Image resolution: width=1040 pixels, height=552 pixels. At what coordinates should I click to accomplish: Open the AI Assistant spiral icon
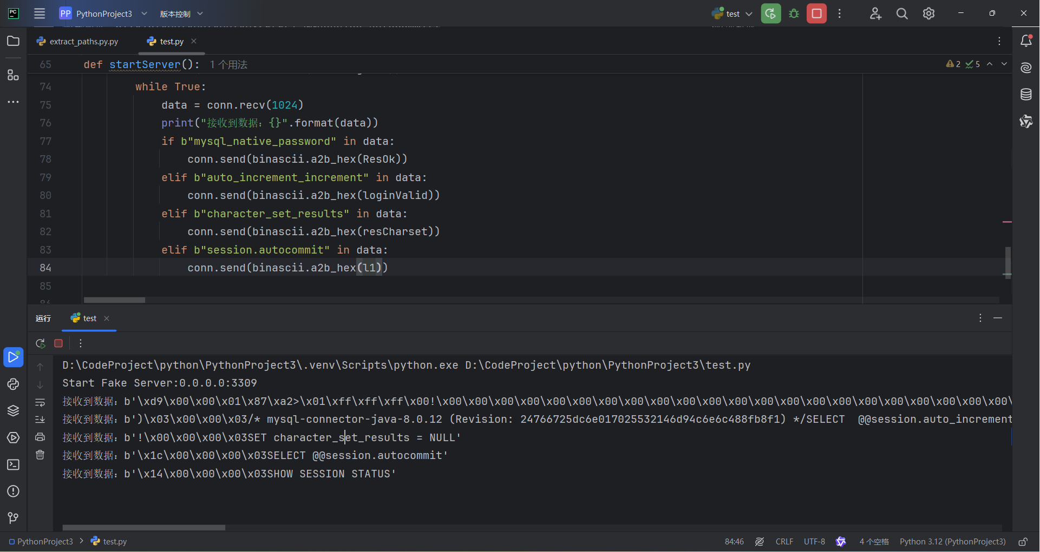pos(1026,68)
